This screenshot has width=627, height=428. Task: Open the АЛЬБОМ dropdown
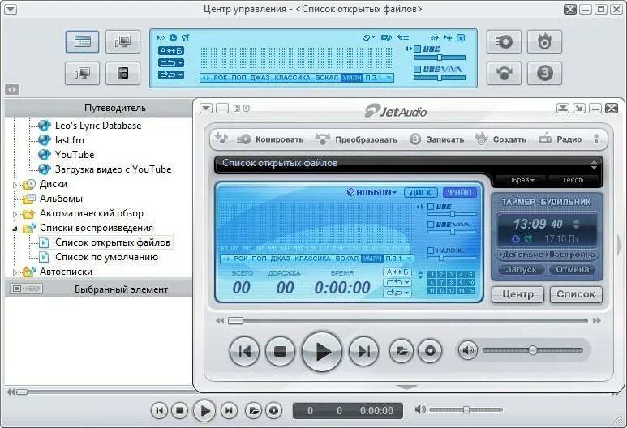click(371, 193)
